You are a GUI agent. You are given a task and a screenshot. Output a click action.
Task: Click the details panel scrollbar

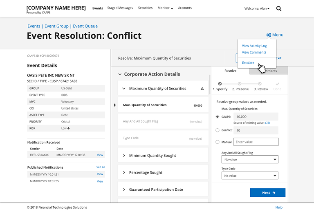point(210,85)
